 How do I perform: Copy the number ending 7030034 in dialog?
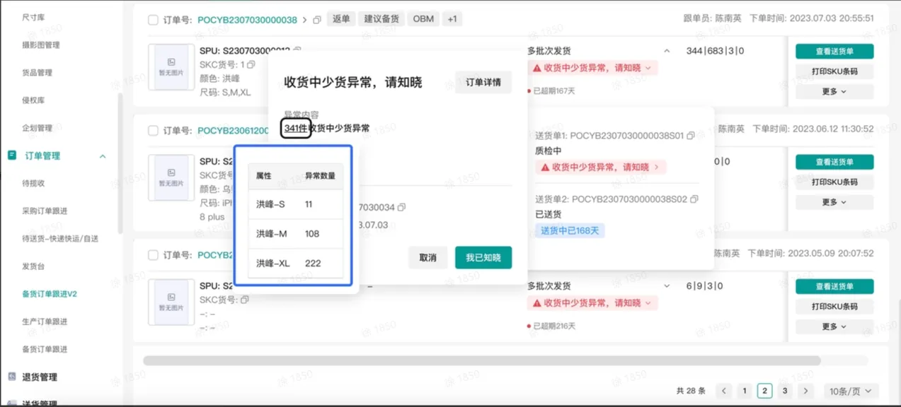click(401, 208)
